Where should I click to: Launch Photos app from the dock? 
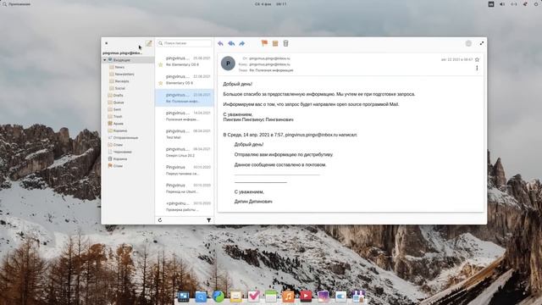324,296
